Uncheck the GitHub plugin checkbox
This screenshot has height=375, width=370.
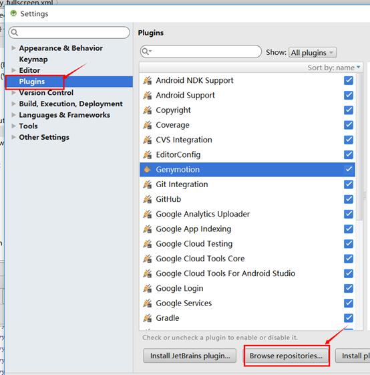tap(349, 199)
